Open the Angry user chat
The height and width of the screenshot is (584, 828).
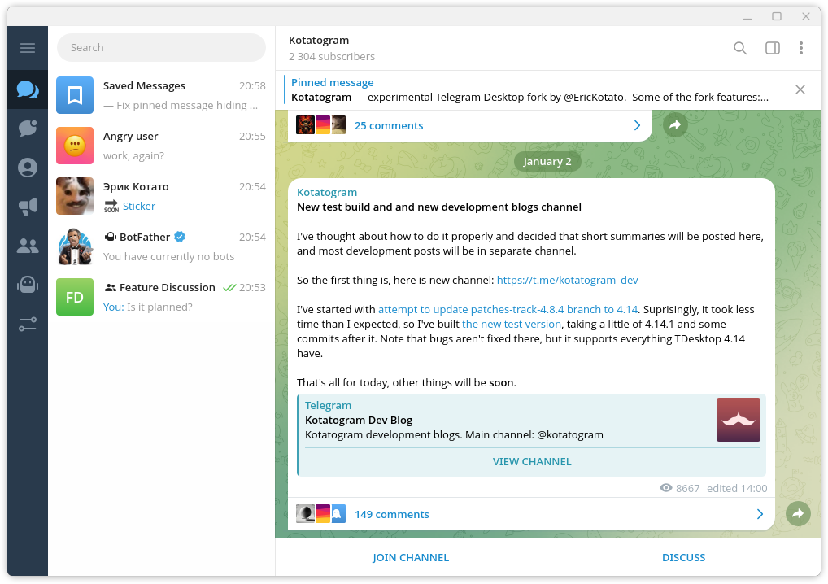tap(161, 146)
